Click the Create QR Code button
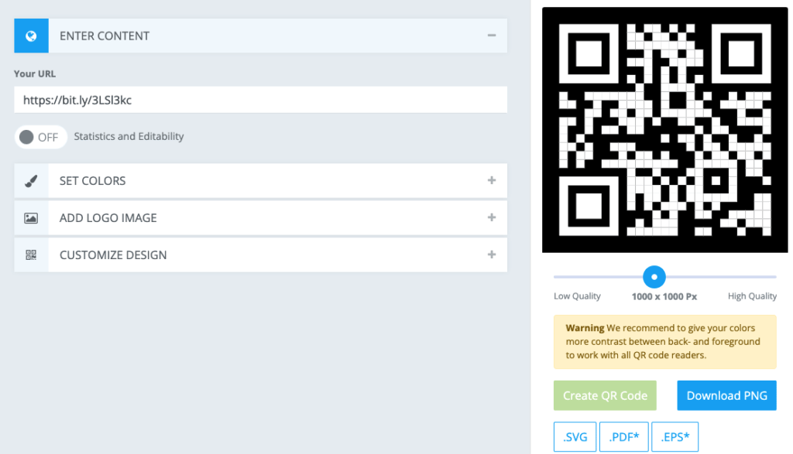The image size is (793, 454). (x=605, y=395)
